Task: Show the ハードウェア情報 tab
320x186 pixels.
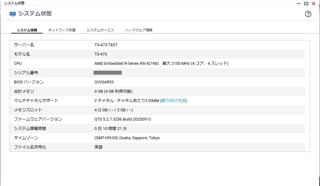Action: click(x=139, y=30)
